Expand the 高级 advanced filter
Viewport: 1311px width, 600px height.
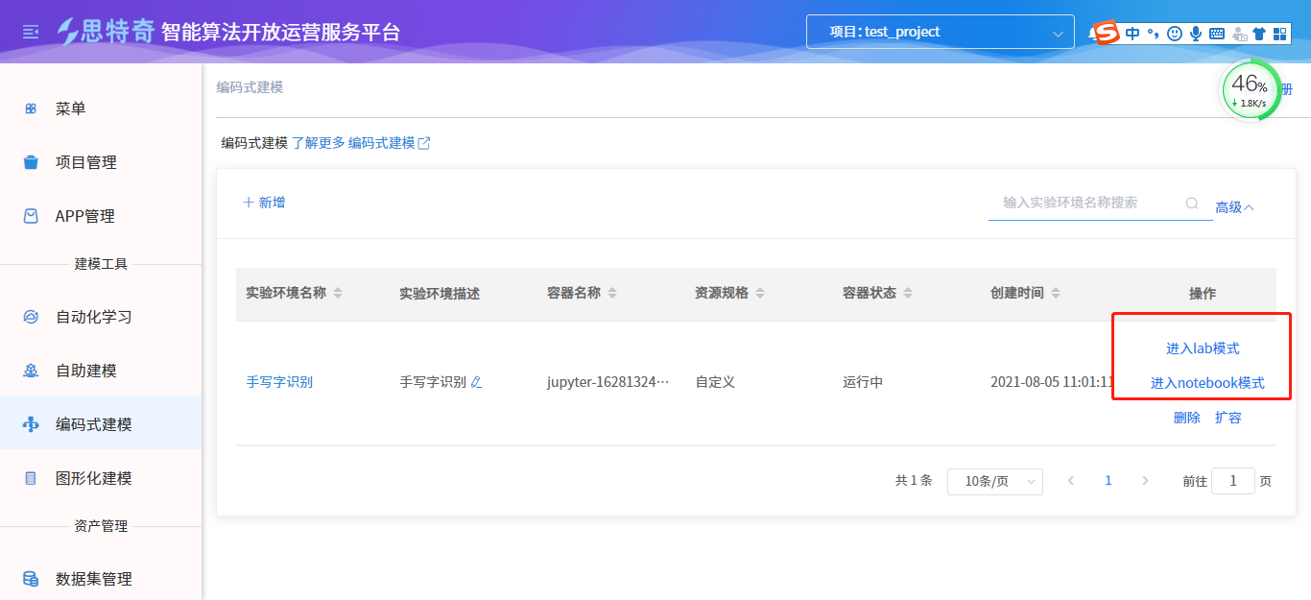point(1235,207)
